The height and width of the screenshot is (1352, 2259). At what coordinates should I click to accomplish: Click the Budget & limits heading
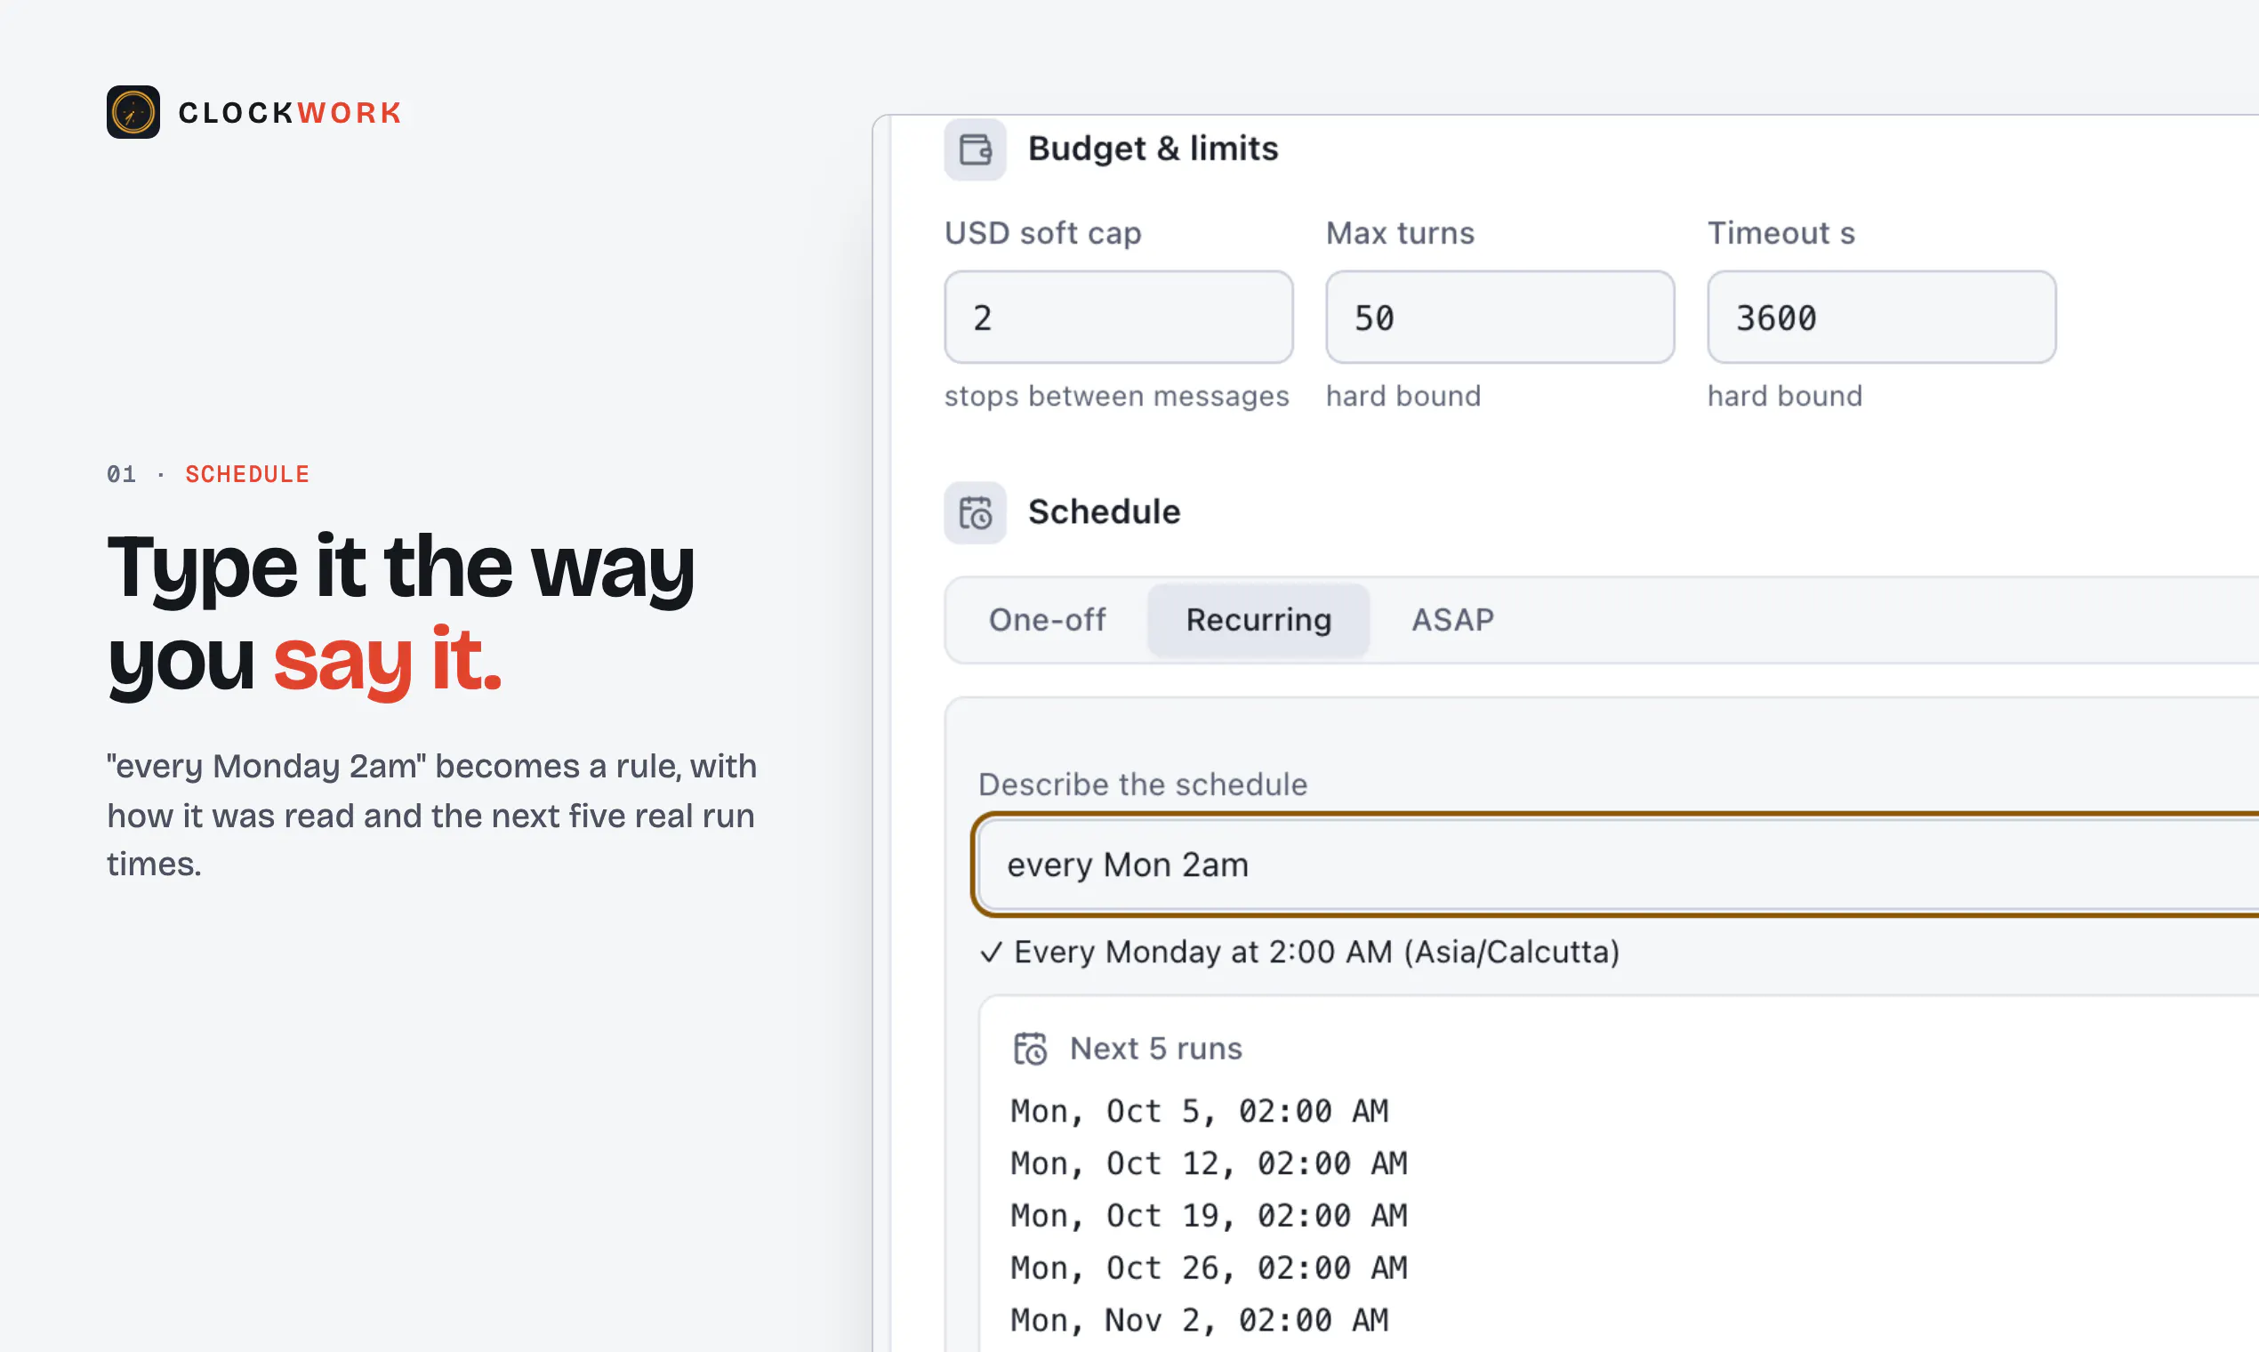coord(1153,149)
